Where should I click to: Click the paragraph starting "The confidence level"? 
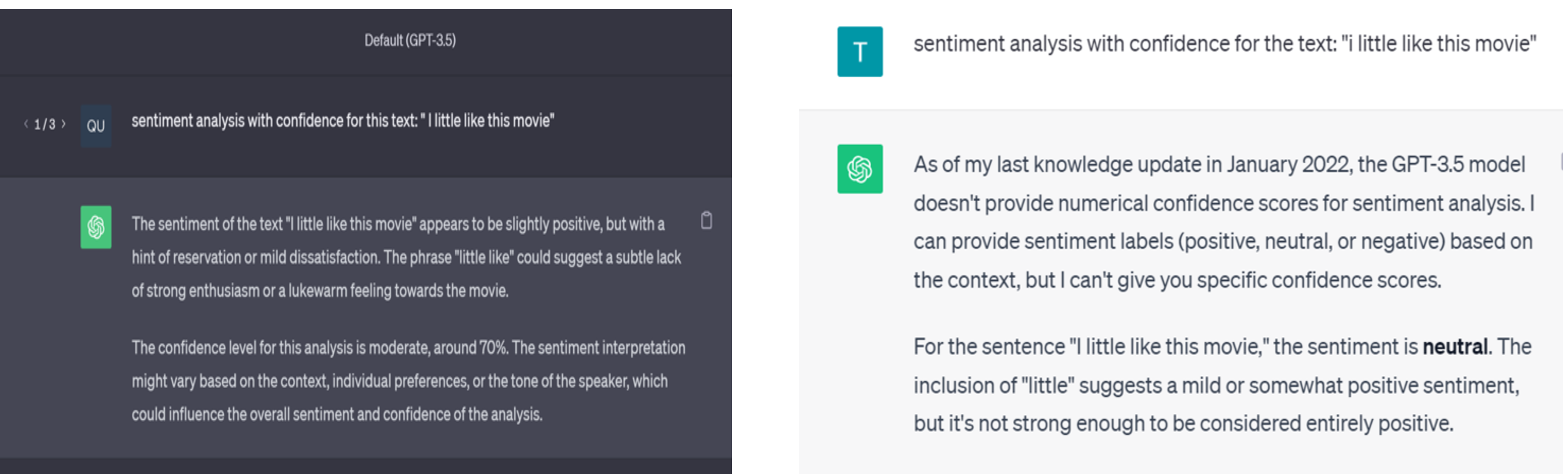click(x=408, y=381)
